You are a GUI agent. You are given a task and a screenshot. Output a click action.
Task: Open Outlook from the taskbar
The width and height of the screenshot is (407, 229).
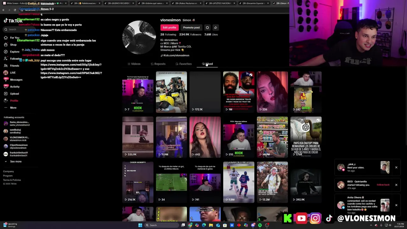218,225
